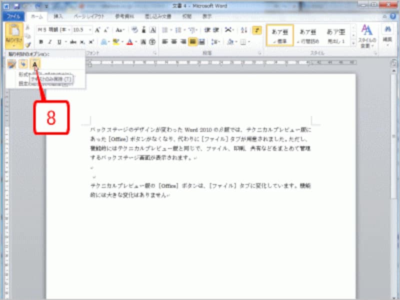Viewport: 400px width, 300px height.
Task: Open the text highlight color tool
Action: (x=115, y=42)
